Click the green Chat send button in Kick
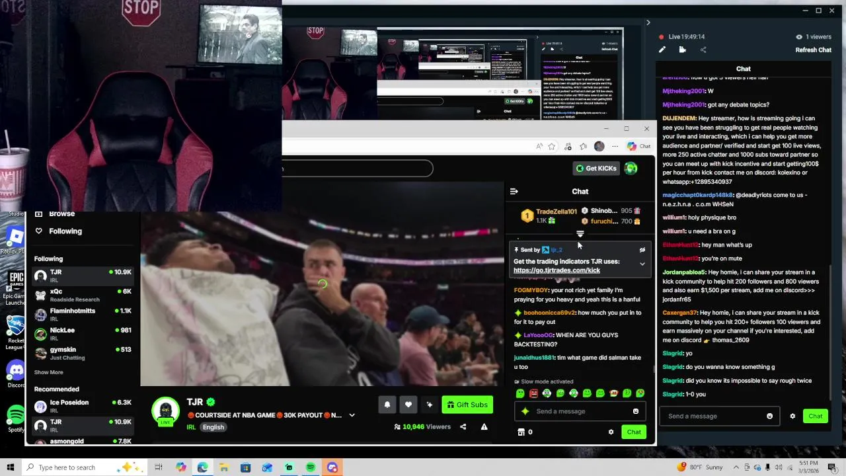Image resolution: width=846 pixels, height=476 pixels. (x=634, y=432)
